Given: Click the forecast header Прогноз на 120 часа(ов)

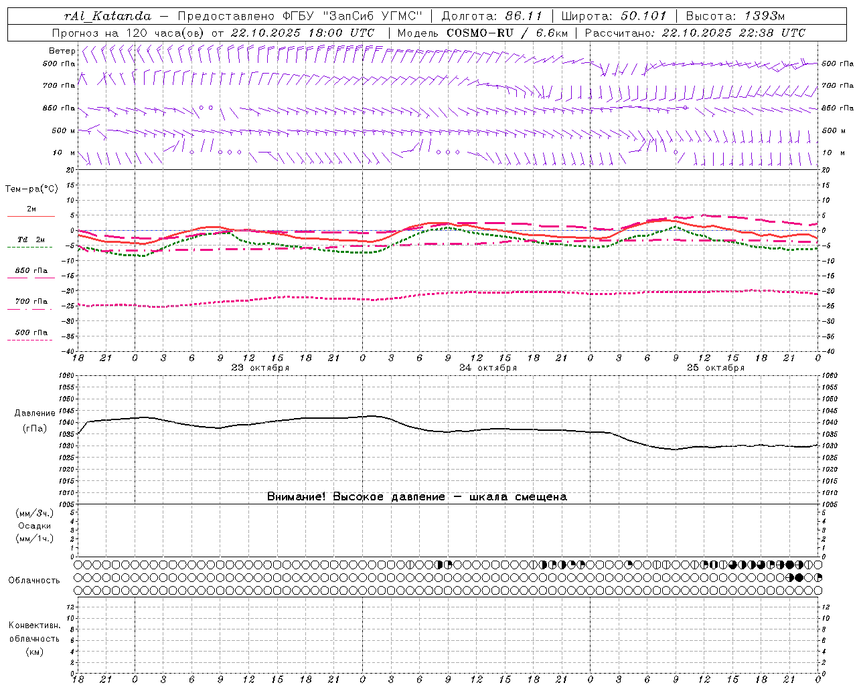Looking at the screenshot, I should tap(128, 33).
